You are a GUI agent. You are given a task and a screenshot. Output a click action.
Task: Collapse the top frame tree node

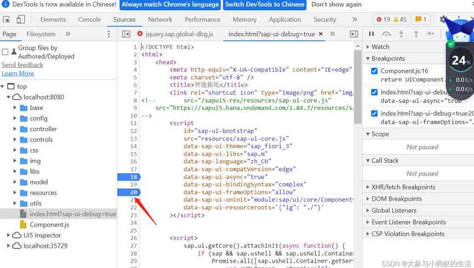[2, 86]
